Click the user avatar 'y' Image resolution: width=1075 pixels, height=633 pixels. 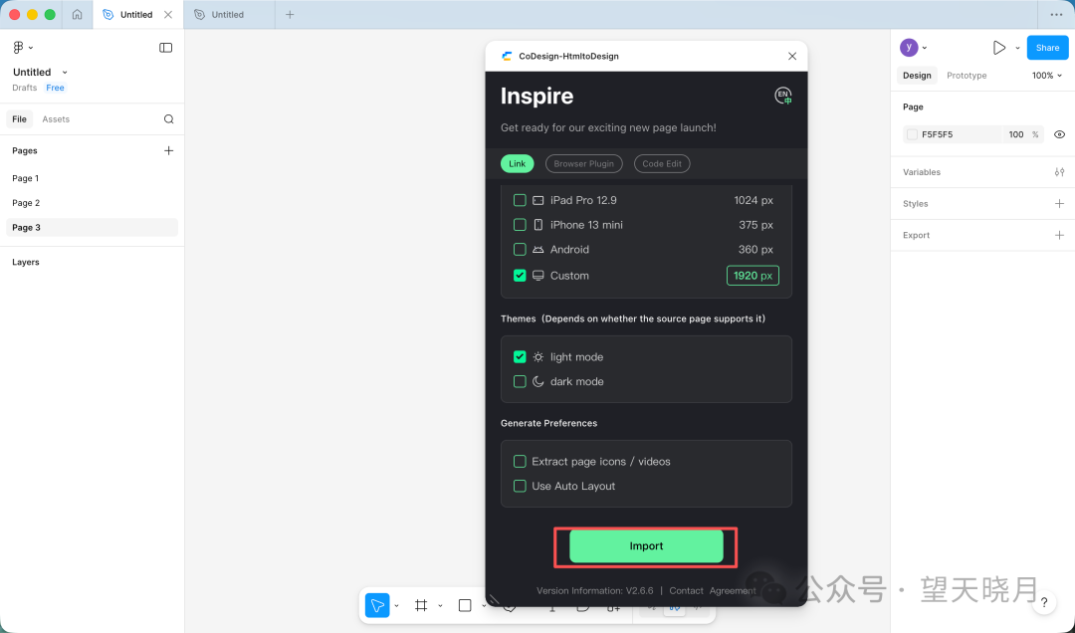coord(909,48)
